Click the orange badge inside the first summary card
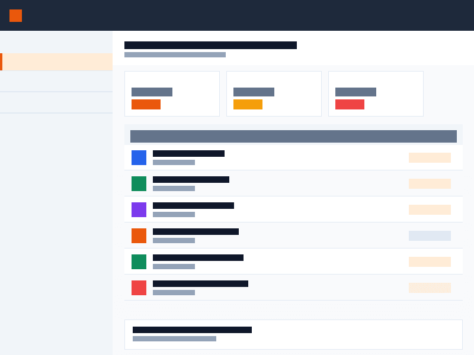This screenshot has width=474, height=355. (146, 104)
